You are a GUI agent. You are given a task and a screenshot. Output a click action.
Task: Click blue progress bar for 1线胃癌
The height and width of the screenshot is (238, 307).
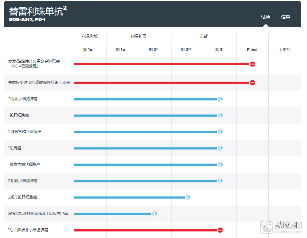pyautogui.click(x=145, y=148)
